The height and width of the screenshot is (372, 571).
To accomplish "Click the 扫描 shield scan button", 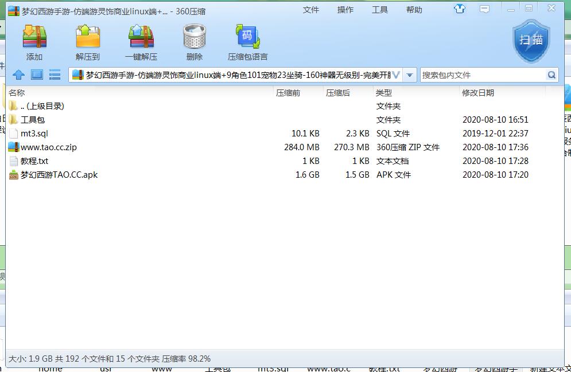I will pyautogui.click(x=531, y=40).
